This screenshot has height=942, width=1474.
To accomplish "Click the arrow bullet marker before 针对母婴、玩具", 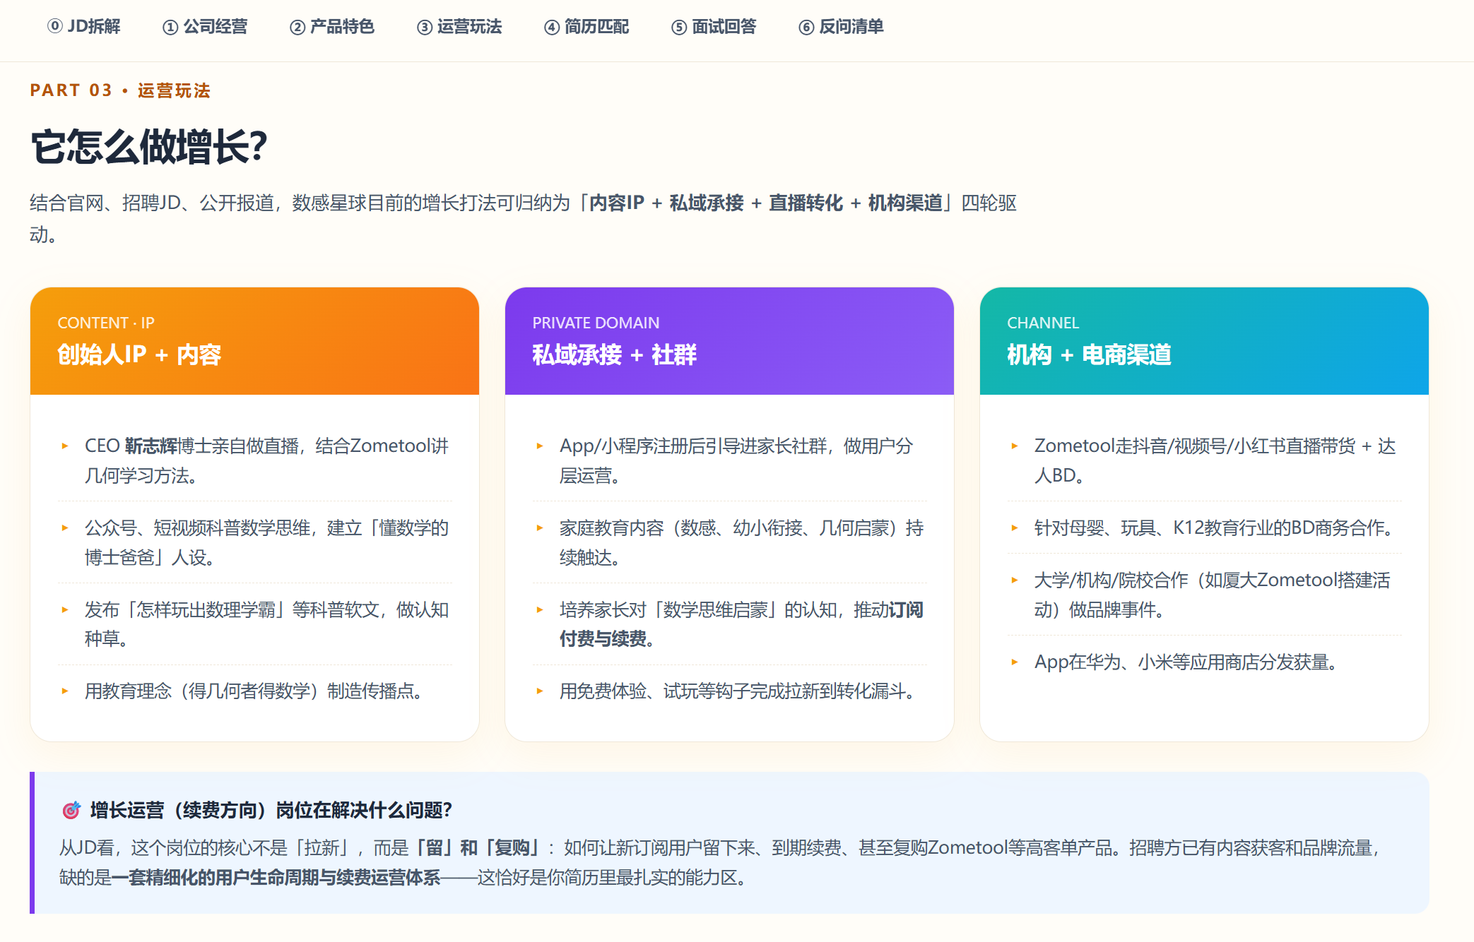I will tap(1015, 527).
